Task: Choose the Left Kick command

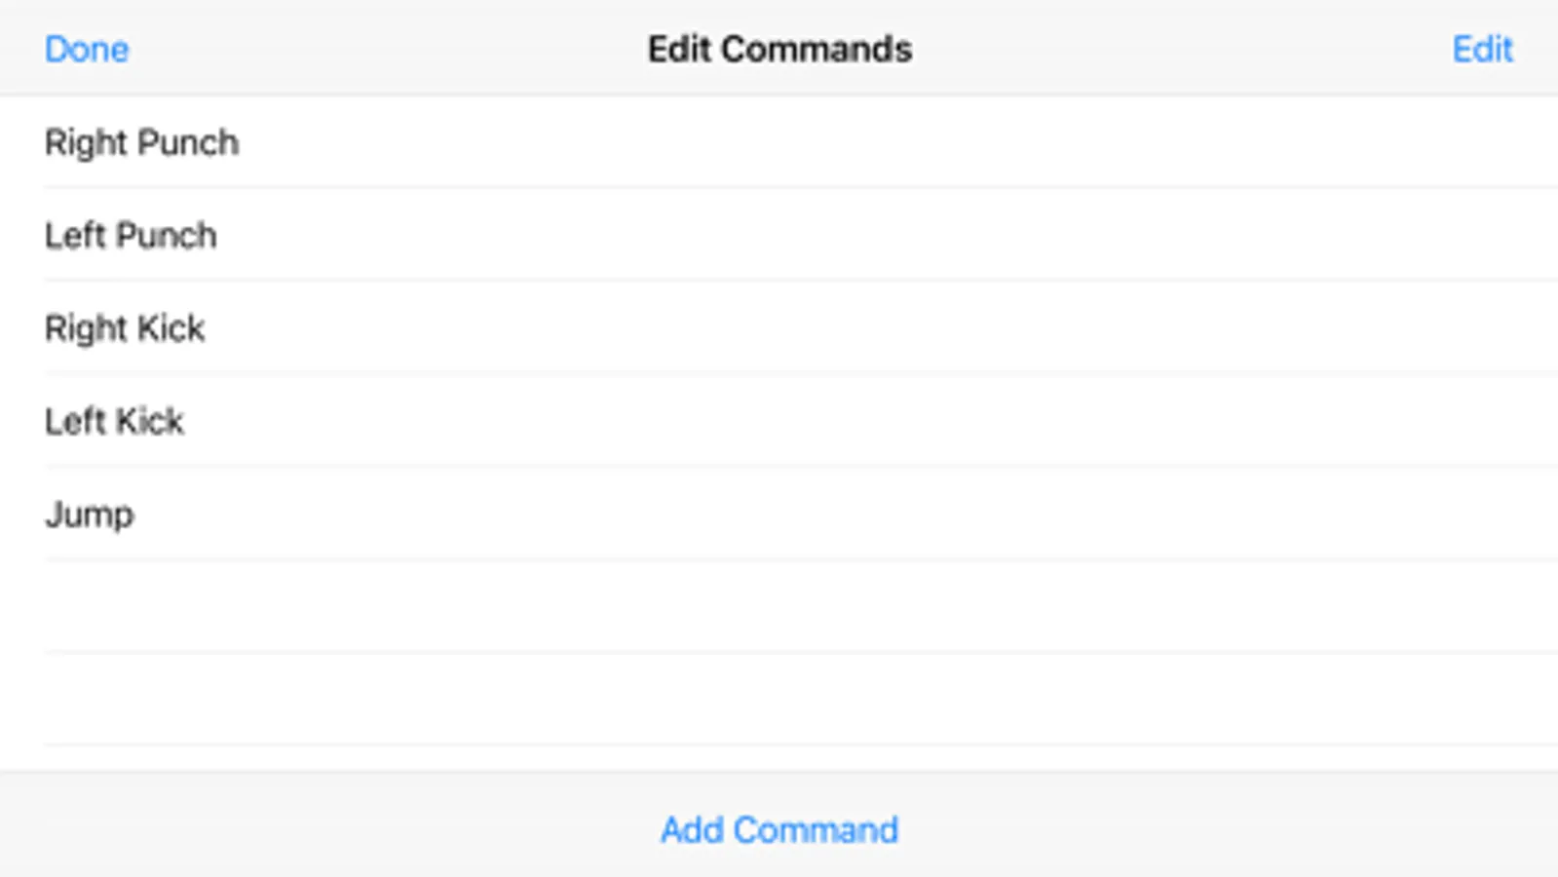Action: [x=114, y=422]
